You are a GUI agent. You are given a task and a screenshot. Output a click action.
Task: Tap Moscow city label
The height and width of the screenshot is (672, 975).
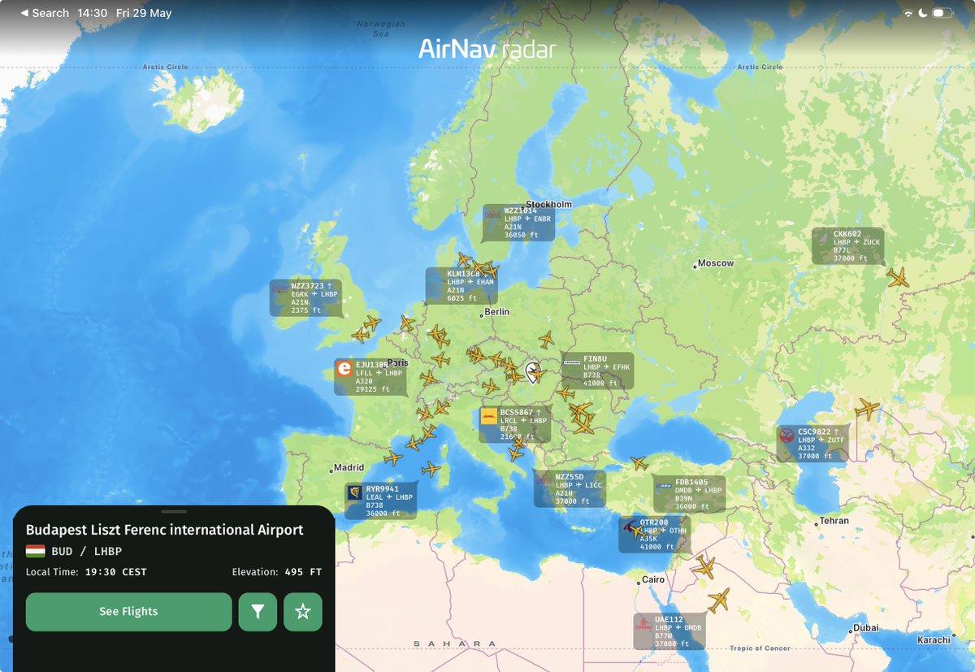(715, 263)
